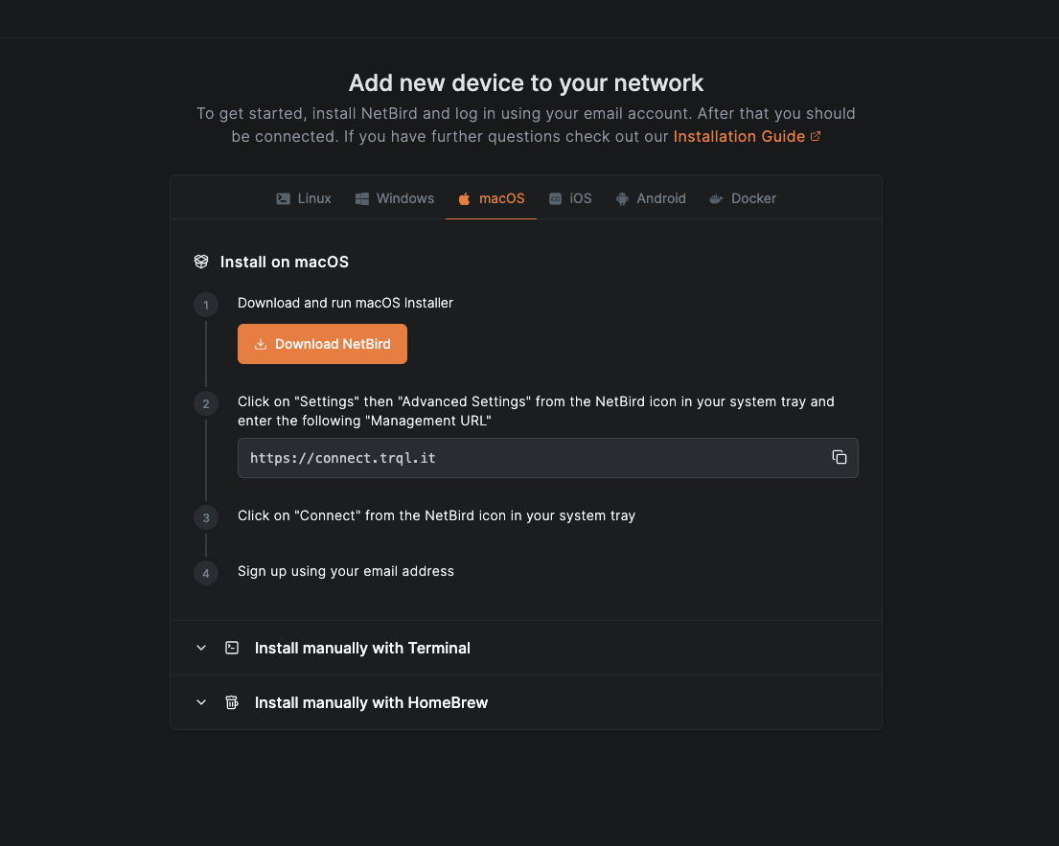Click the Apple logo icon

464,199
